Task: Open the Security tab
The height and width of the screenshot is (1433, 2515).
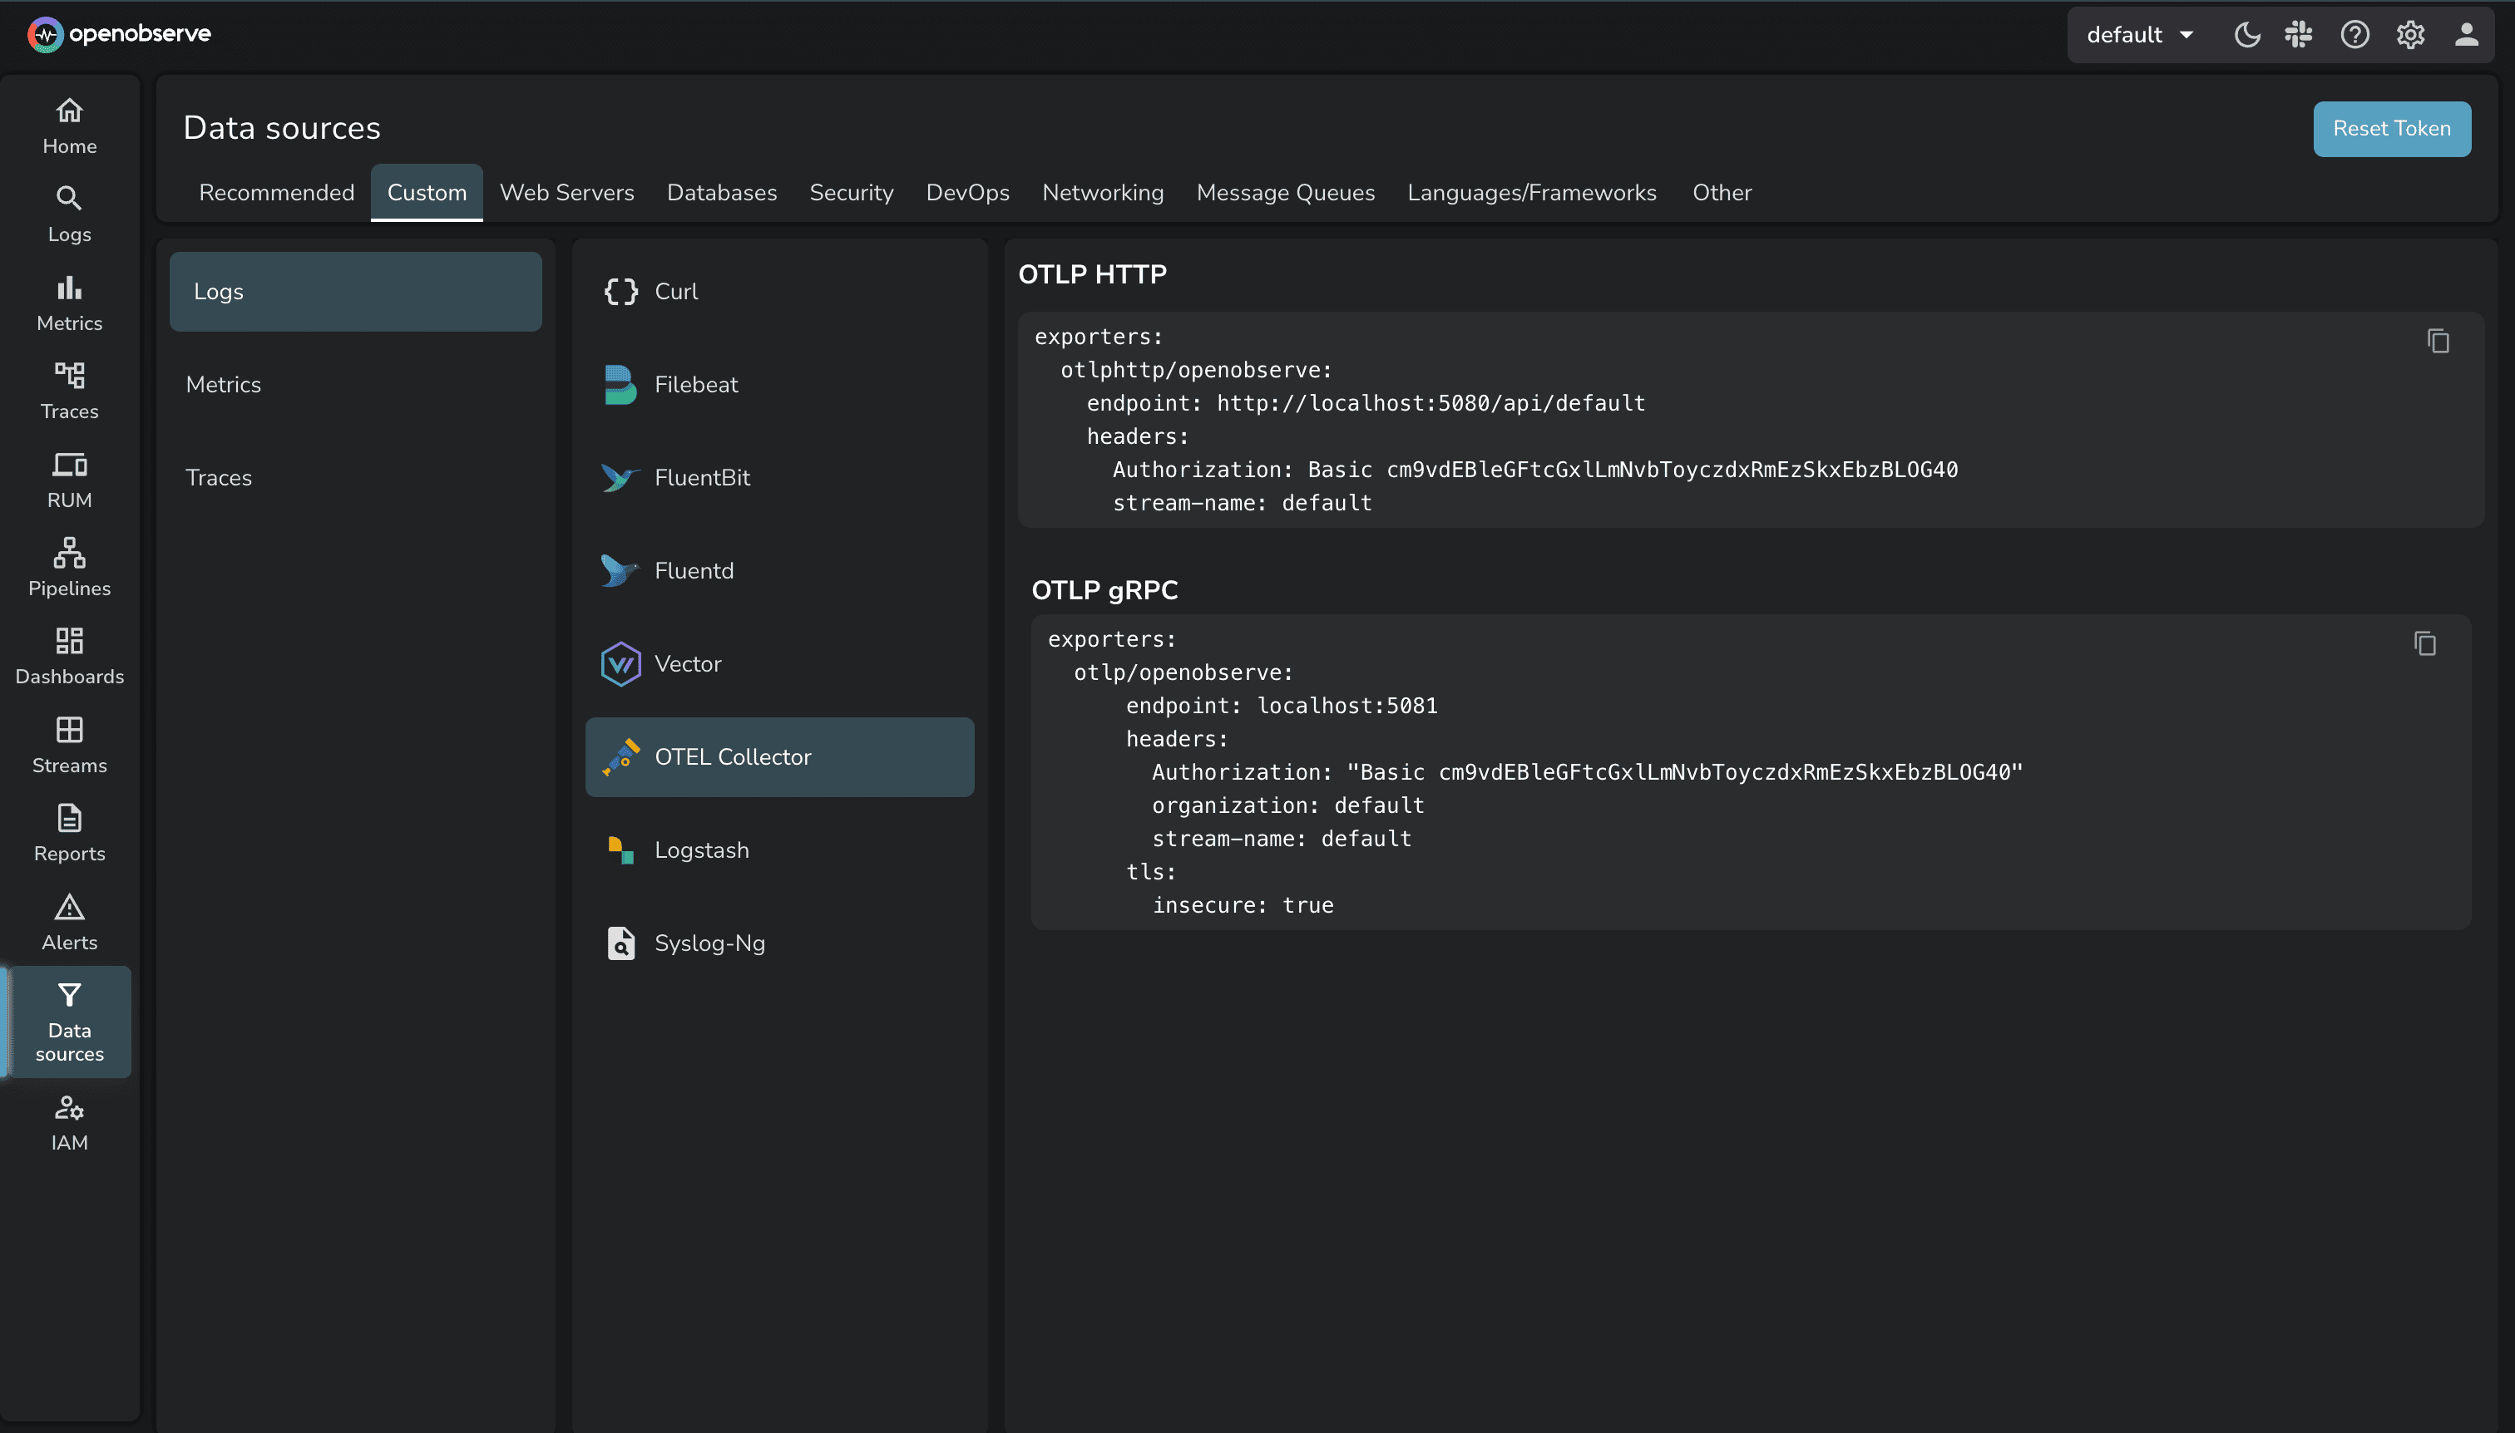Action: point(851,192)
